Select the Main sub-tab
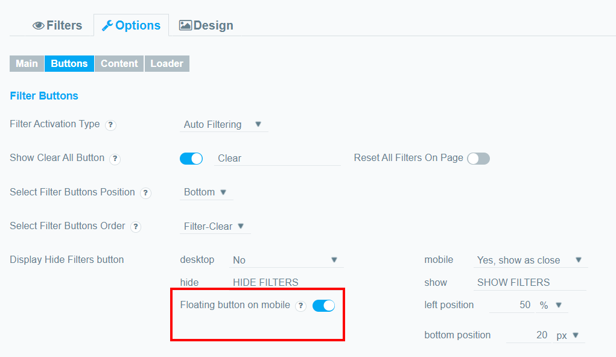 pyautogui.click(x=27, y=64)
